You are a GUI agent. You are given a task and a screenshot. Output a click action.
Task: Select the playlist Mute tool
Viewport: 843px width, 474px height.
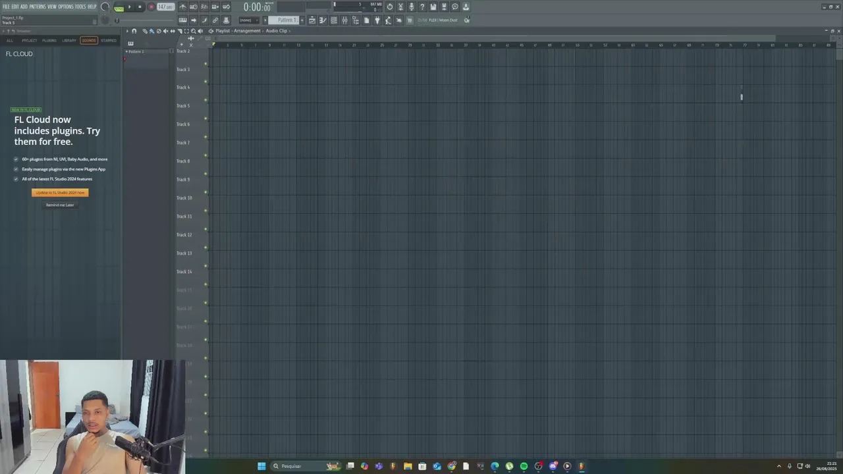click(165, 31)
